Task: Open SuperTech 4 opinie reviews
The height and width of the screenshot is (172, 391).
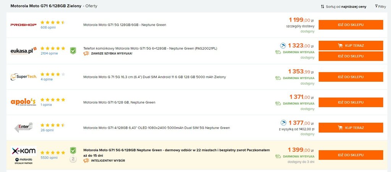Action: coord(47,80)
